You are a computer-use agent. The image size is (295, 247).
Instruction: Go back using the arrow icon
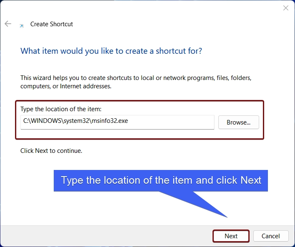(8, 24)
